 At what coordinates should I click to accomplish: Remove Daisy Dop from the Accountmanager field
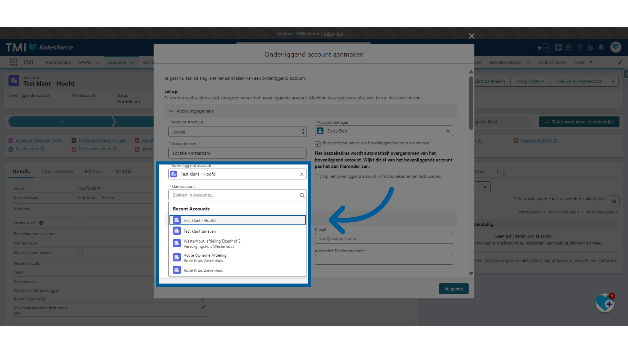(448, 131)
